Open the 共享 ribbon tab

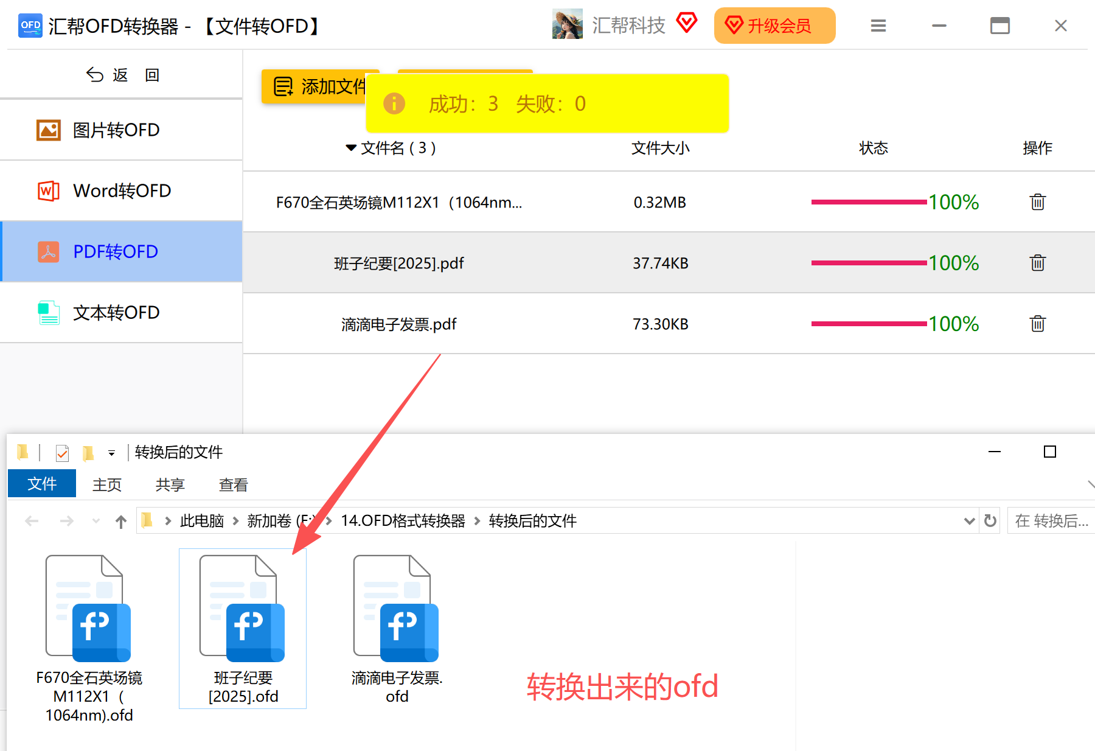point(170,484)
